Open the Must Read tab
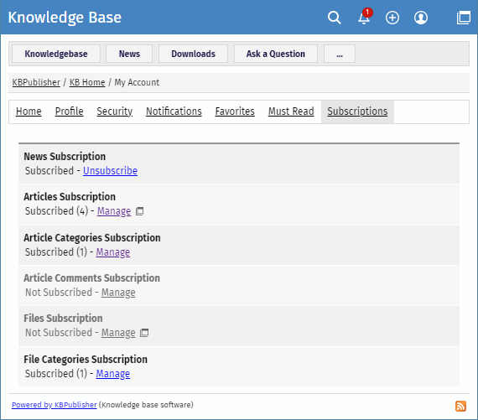 point(291,111)
